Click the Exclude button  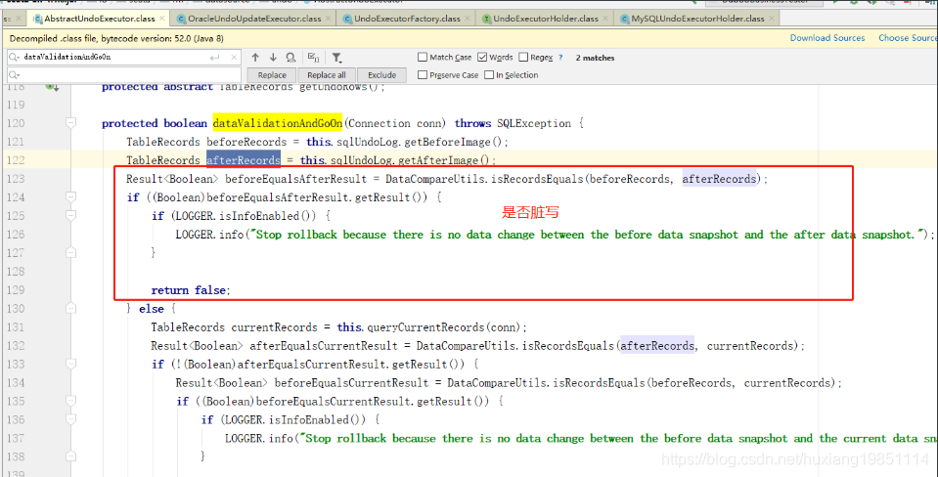pyautogui.click(x=381, y=75)
